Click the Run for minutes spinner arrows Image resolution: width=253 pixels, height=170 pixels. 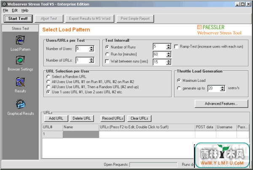tap(169, 54)
